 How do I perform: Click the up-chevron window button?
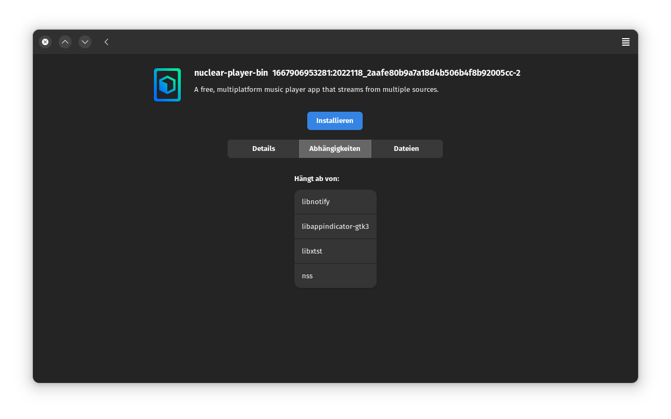65,42
